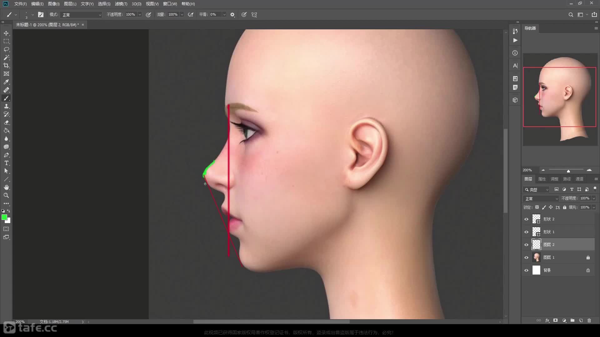Hide the 形状 2 layer

click(x=526, y=219)
